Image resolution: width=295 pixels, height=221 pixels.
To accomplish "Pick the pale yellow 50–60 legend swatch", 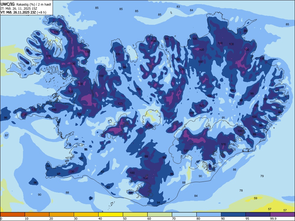I will (x=135, y=215).
